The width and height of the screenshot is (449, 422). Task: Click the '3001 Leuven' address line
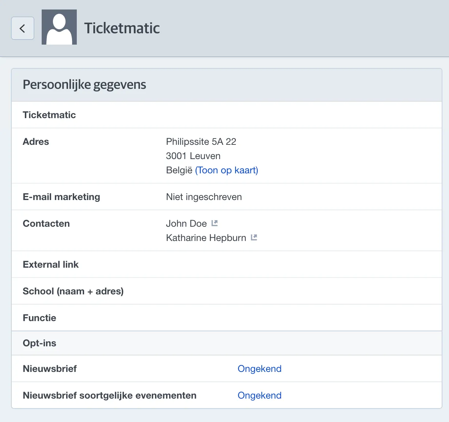click(x=193, y=156)
